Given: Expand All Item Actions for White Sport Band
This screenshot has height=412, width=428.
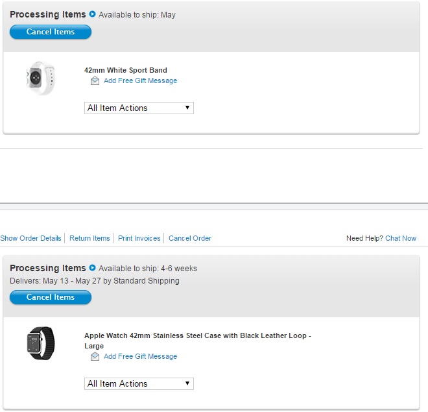Looking at the screenshot, I should coord(139,108).
